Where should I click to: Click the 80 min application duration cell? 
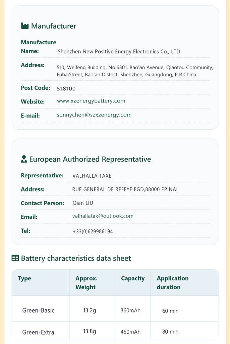(185, 331)
